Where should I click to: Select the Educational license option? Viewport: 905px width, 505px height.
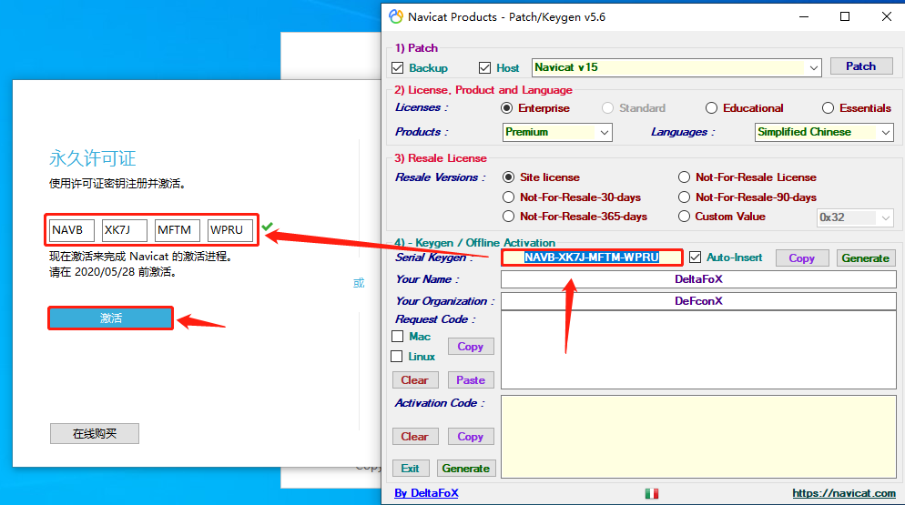click(x=711, y=108)
